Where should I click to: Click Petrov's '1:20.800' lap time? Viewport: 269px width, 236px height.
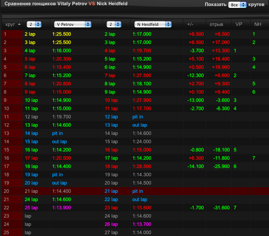click(x=62, y=83)
